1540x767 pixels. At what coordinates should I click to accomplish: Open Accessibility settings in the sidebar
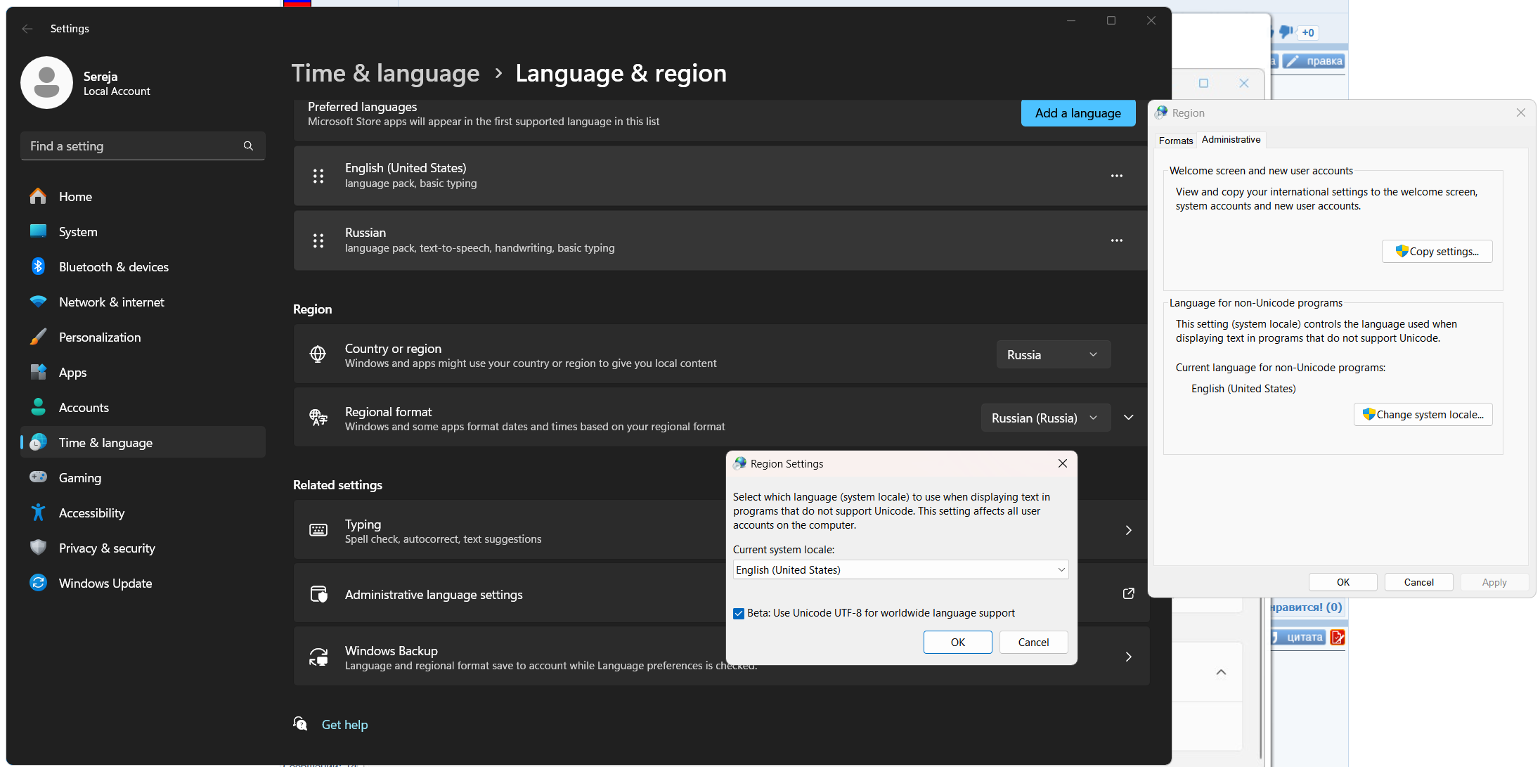[x=143, y=513]
